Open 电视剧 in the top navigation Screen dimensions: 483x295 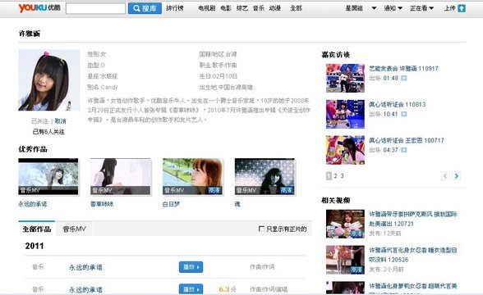click(206, 8)
